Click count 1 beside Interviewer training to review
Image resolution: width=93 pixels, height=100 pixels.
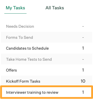pyautogui.click(x=83, y=92)
